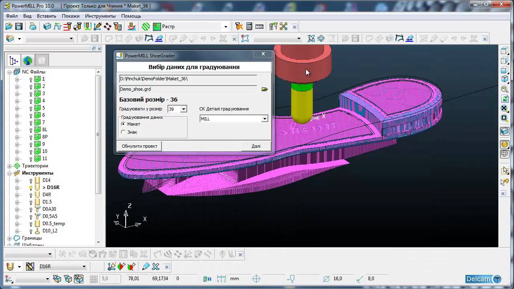Open a project with the folder icon
514x289 pixels.
coord(9,26)
